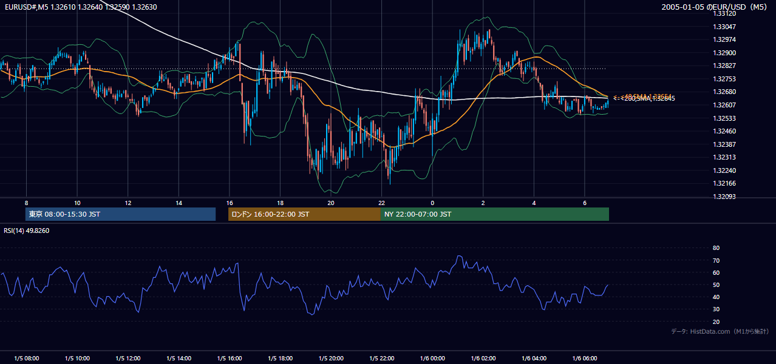
Task: Click the London session bar ロンドン 16:00-22:00 JST
Action: click(x=304, y=214)
